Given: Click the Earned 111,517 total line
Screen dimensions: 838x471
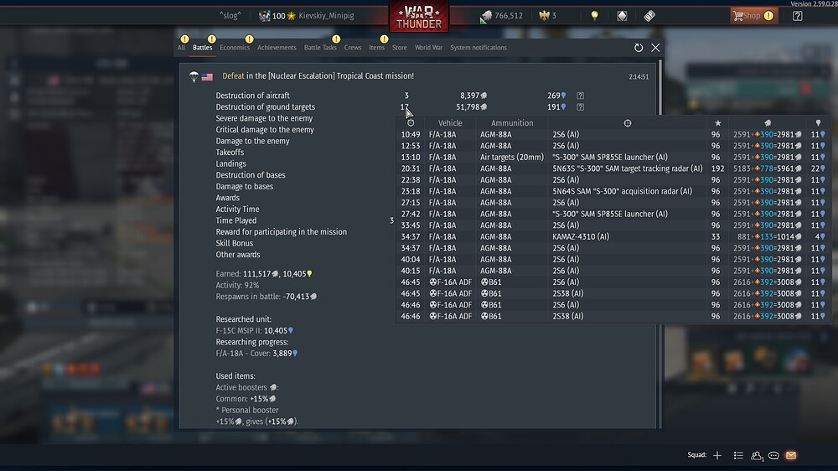Looking at the screenshot, I should click(x=264, y=274).
